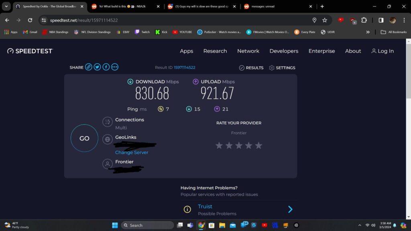Show hidden system tray icons
This screenshot has width=411, height=231.
pos(360,225)
